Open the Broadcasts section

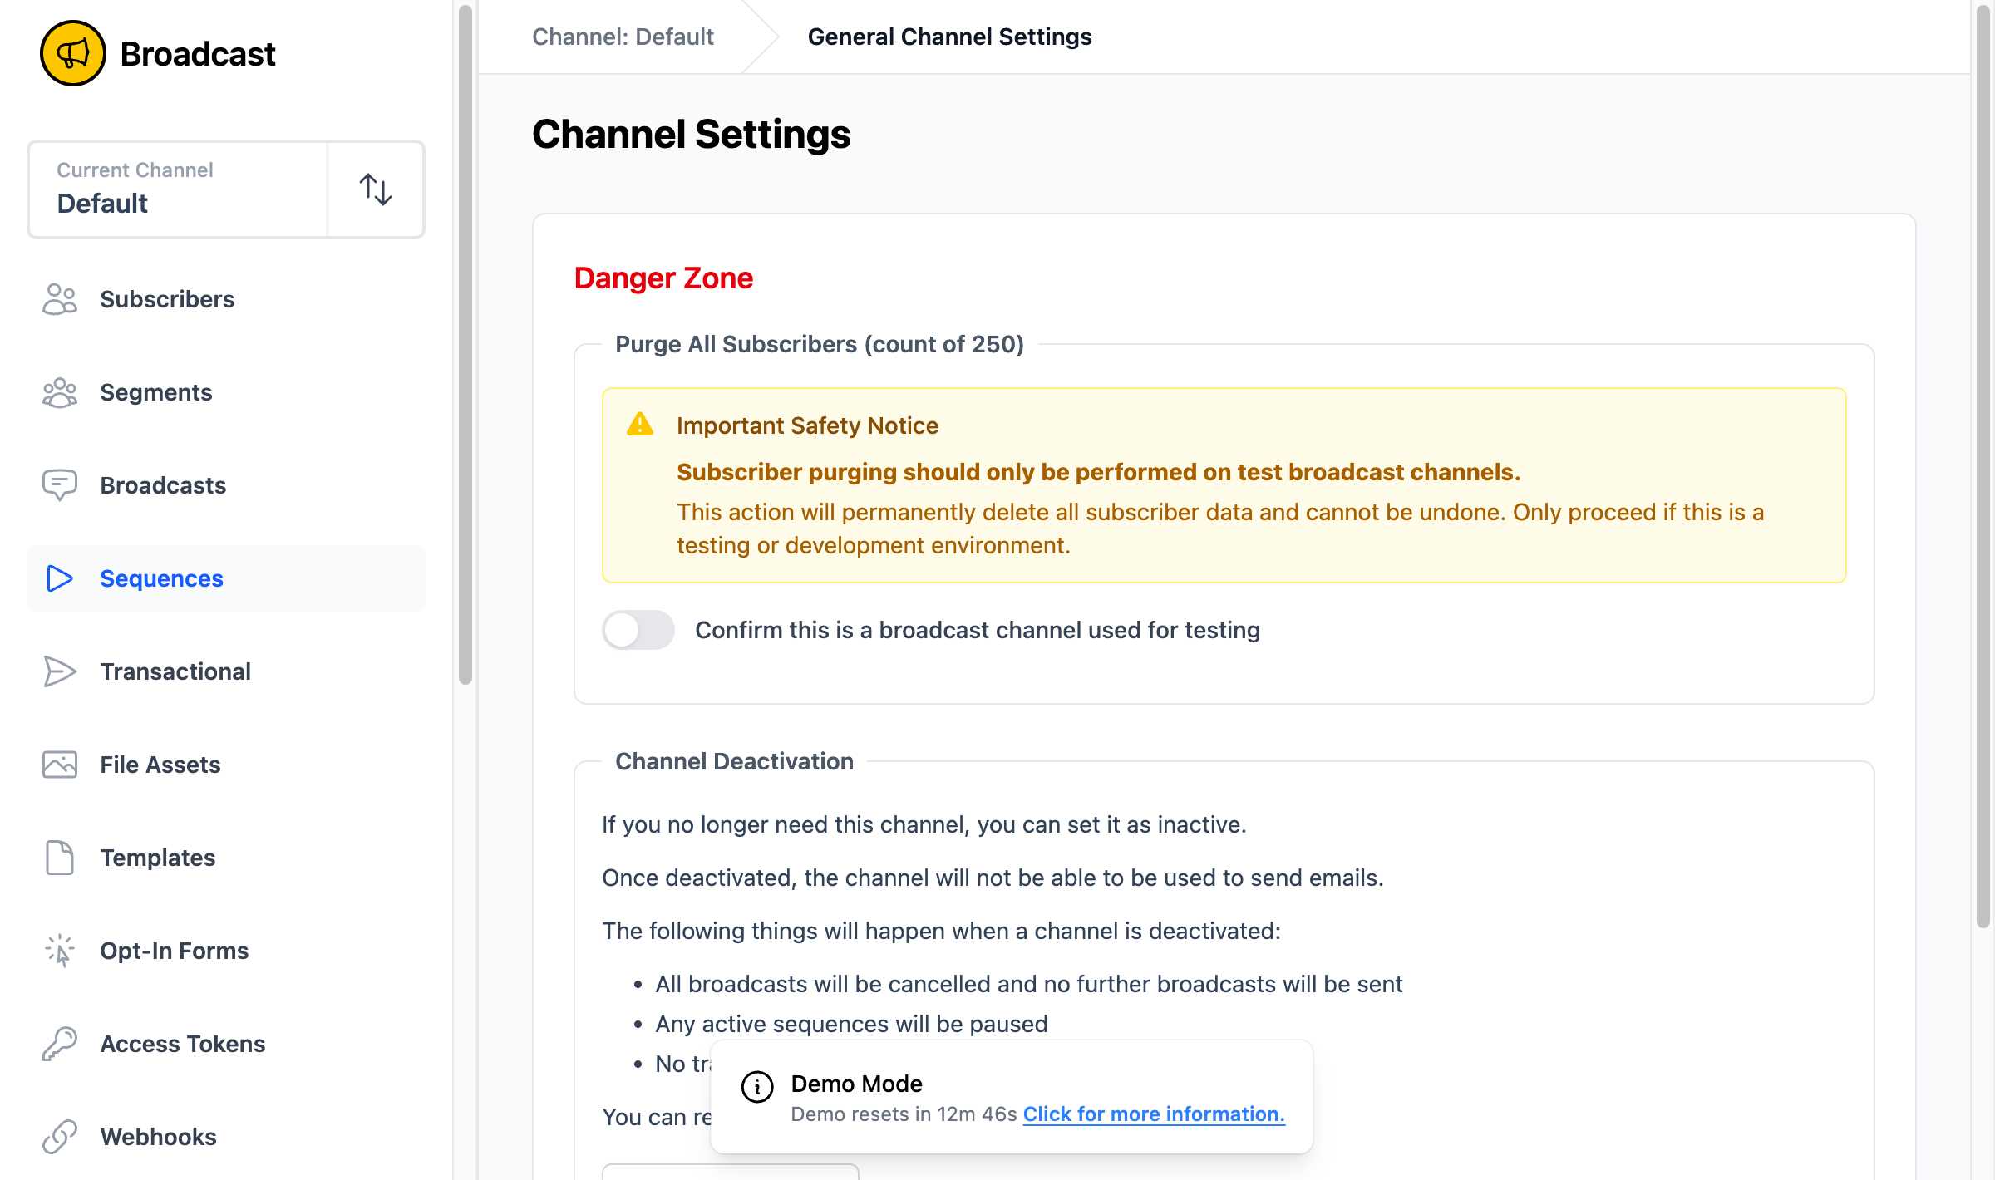226,485
